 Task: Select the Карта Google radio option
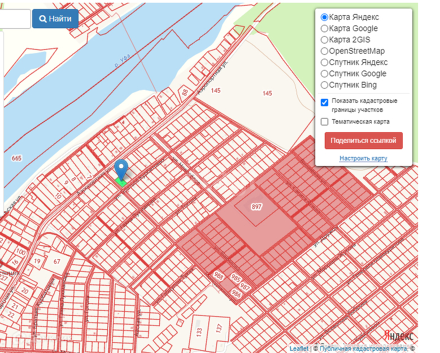(x=324, y=28)
